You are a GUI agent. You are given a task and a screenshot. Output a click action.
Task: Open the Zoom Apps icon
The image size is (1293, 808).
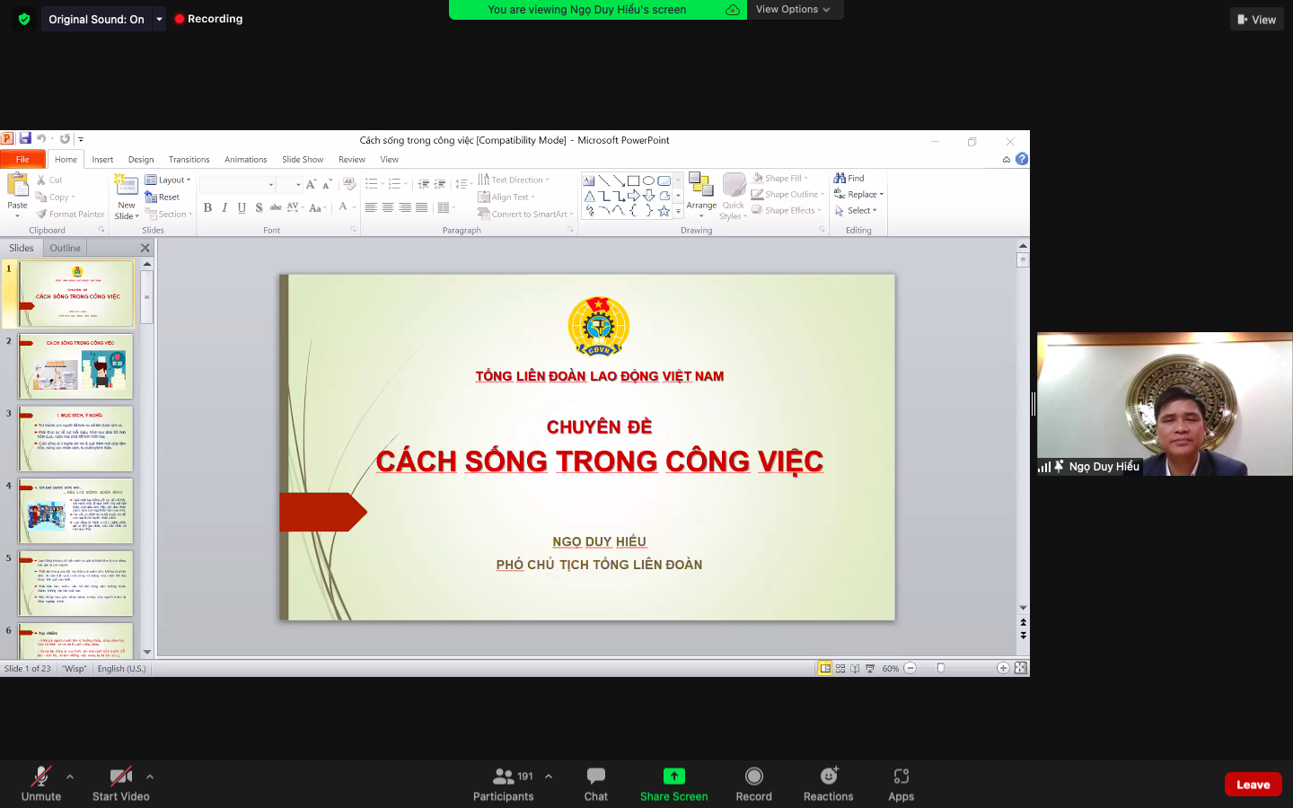coord(901,777)
